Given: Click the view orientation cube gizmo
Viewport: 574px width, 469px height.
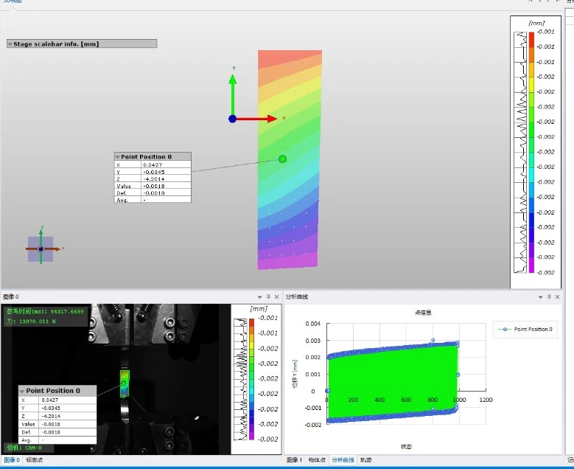Looking at the screenshot, I should click(41, 249).
